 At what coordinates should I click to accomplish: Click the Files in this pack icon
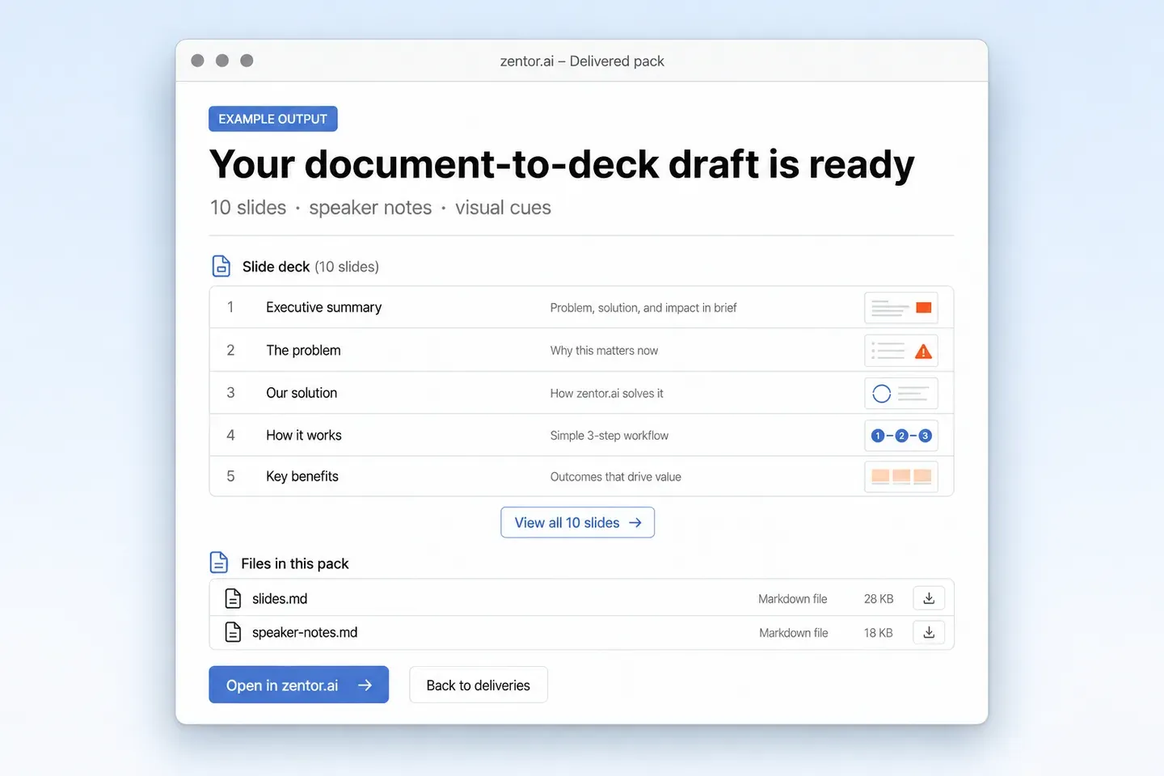[x=219, y=563]
